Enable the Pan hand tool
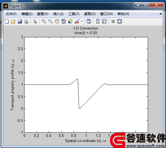166x148 pixels. tap(57, 21)
